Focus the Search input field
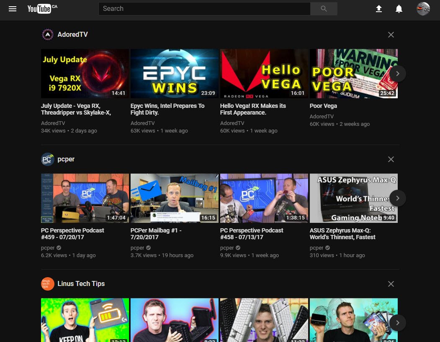This screenshot has height=342, width=440. 204,9
